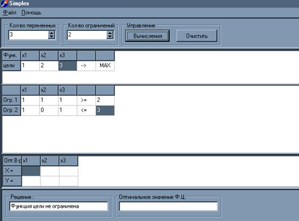Click the Y = row header
Viewport: 299px width, 221px height.
13,181
